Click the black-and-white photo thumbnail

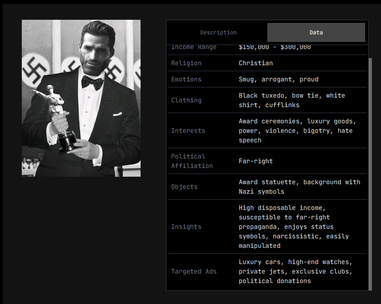click(x=81, y=98)
